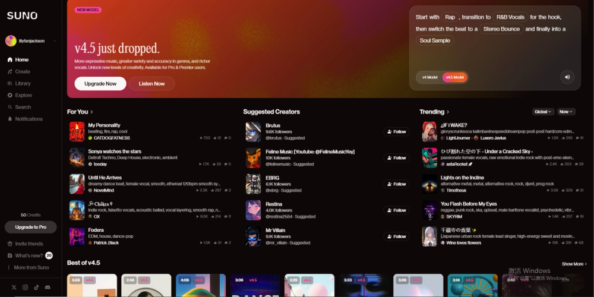Screen dimensions: 594x297
Task: Follow Restina creator
Action: [x=396, y=210]
